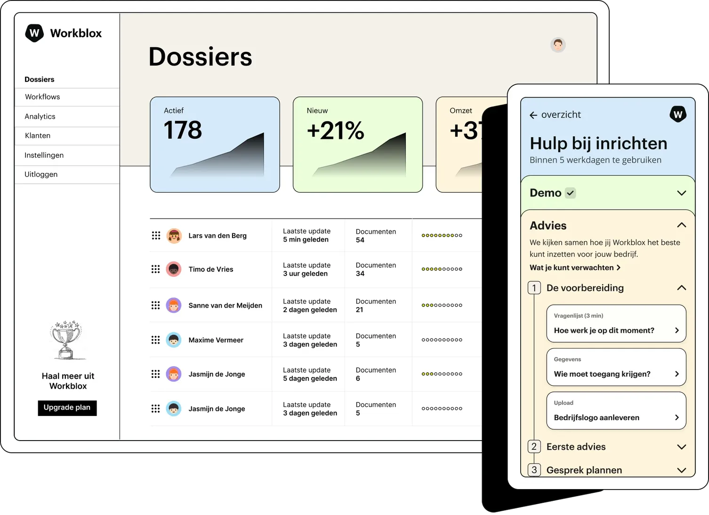Click the Upgrade plan button
This screenshot has height=515, width=709.
pyautogui.click(x=67, y=408)
